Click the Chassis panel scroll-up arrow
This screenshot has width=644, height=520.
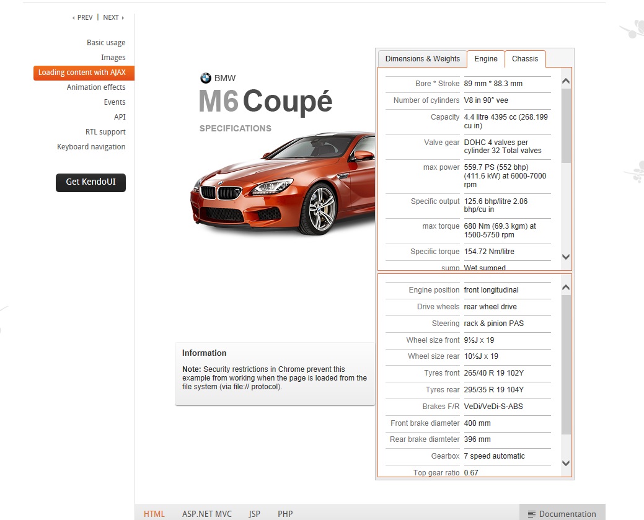pyautogui.click(x=565, y=287)
